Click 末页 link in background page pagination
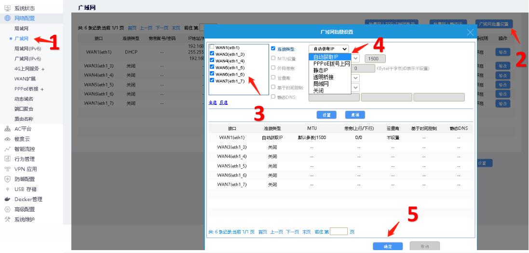Viewport: 529px width, 253px height. click(176, 28)
